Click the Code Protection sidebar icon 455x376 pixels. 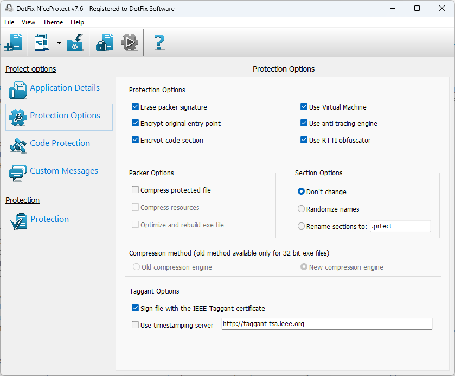coord(18,145)
